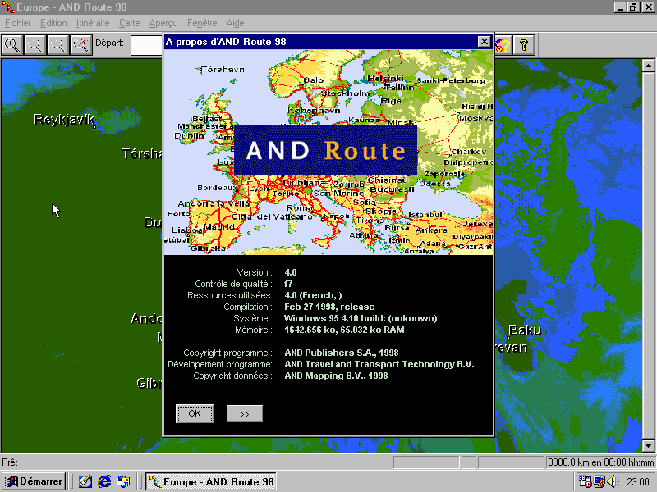657x492 pixels.
Task: Open the Aperçu menu
Action: click(163, 23)
